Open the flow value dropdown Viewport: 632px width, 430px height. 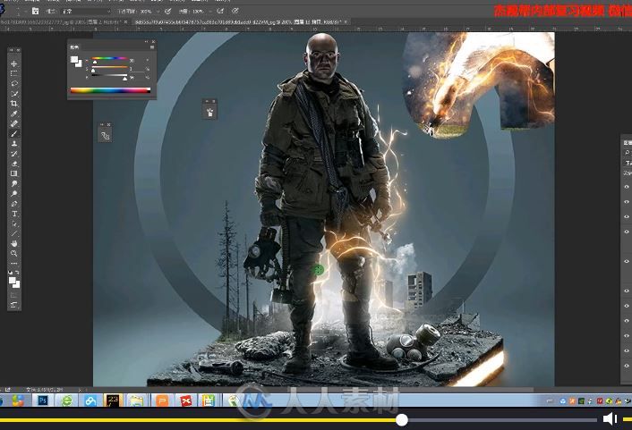210,12
